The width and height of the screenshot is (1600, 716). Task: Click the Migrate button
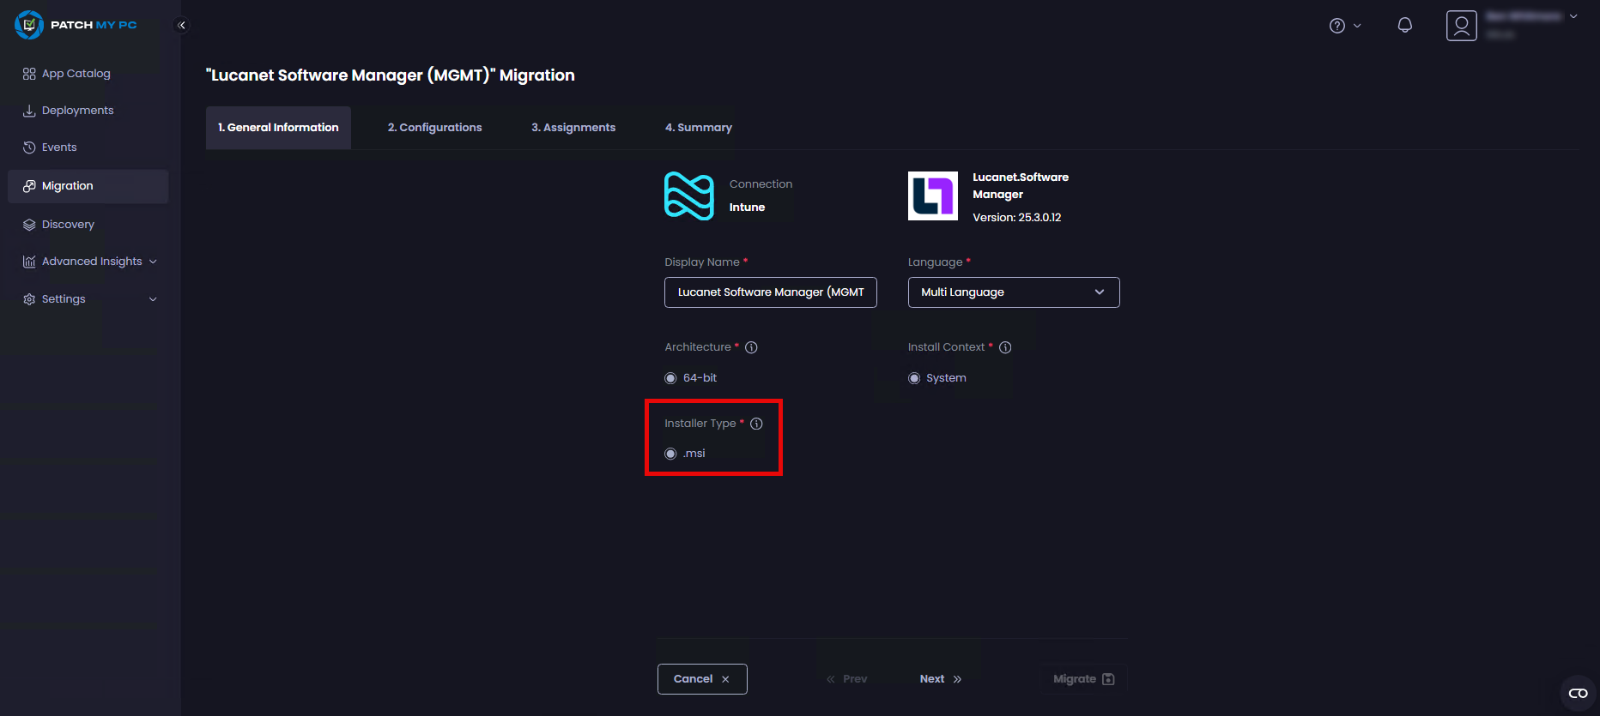[x=1083, y=679]
